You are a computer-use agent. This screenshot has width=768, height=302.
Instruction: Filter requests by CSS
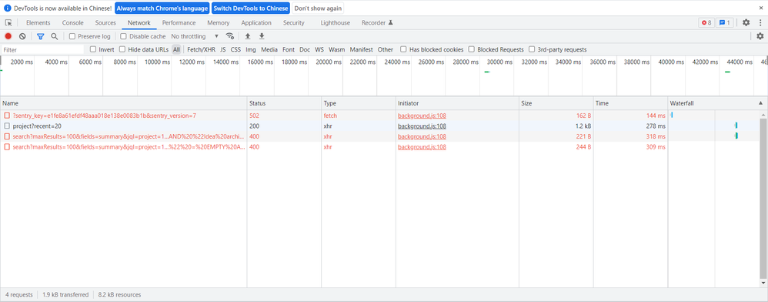[x=235, y=49]
